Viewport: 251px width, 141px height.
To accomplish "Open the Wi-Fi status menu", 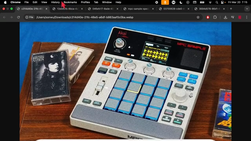I will 210,2.
